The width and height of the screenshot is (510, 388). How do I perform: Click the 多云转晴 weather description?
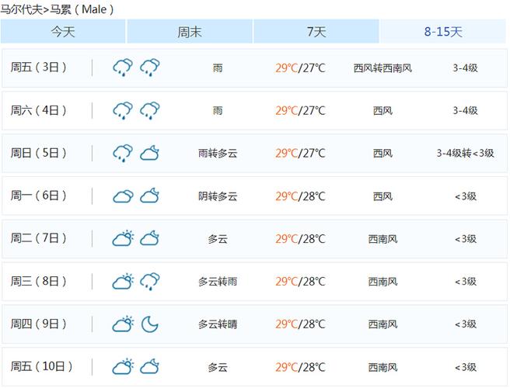point(218,324)
